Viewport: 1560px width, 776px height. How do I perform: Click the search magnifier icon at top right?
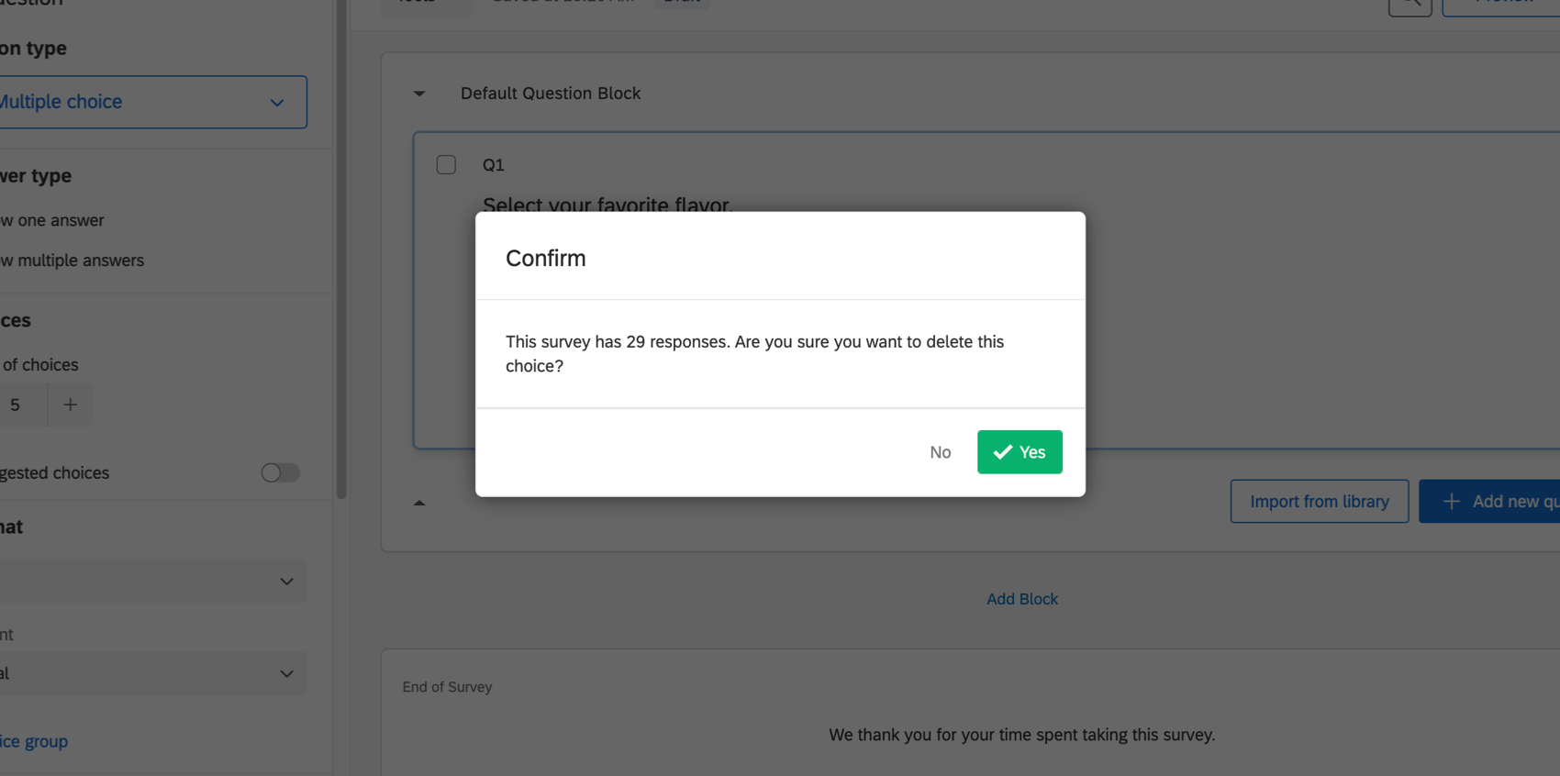click(1410, 5)
